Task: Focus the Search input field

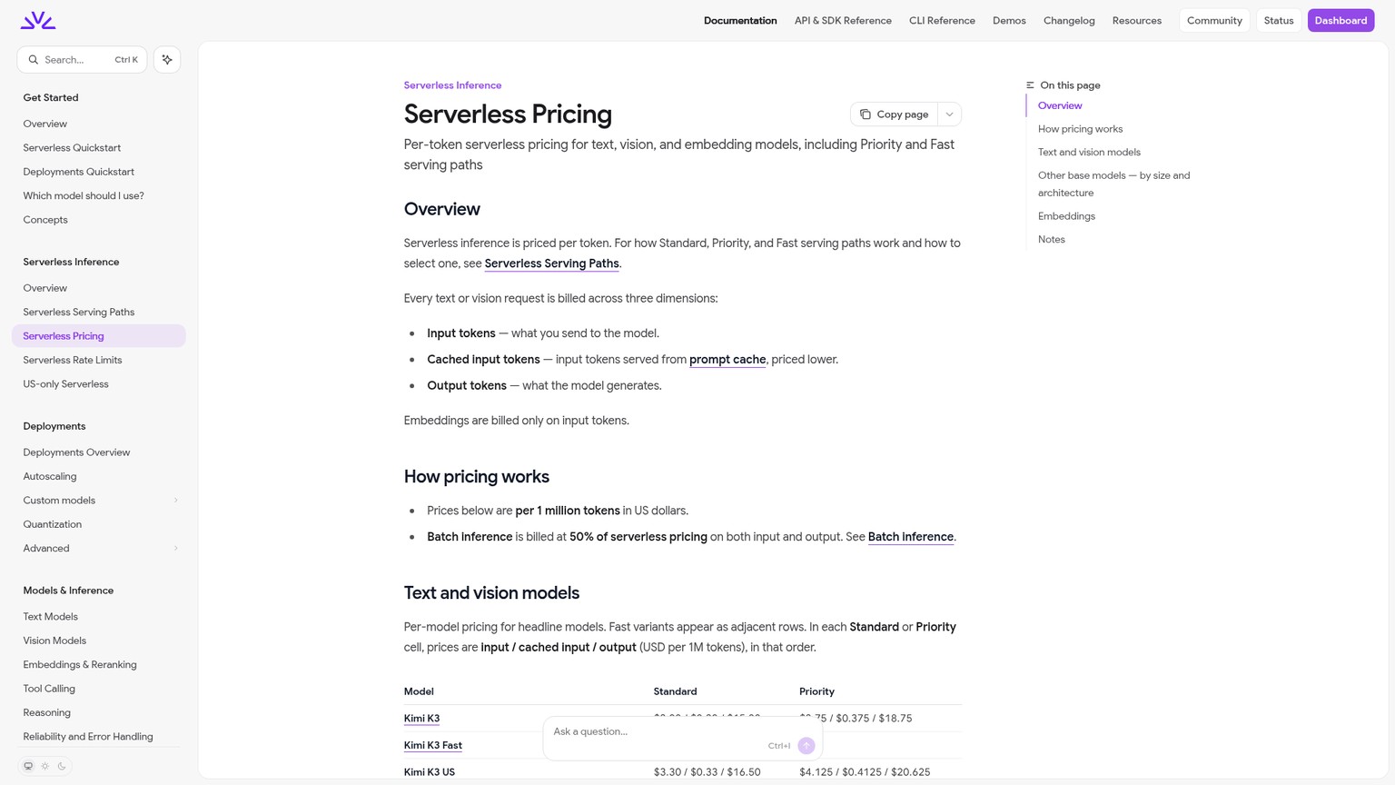Action: coord(82,60)
